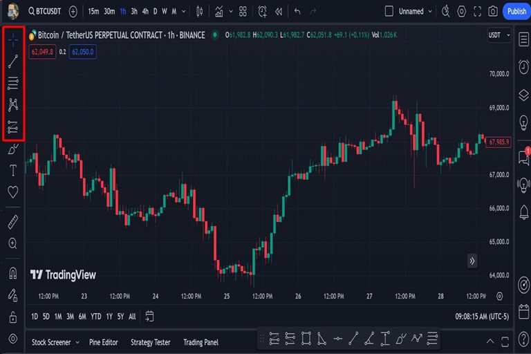Open alerts clock panel on right sidebar

(523, 67)
